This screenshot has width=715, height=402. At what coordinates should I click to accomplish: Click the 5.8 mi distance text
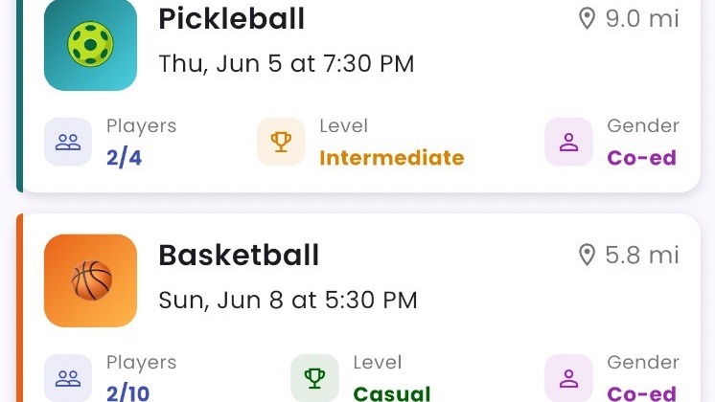[642, 255]
